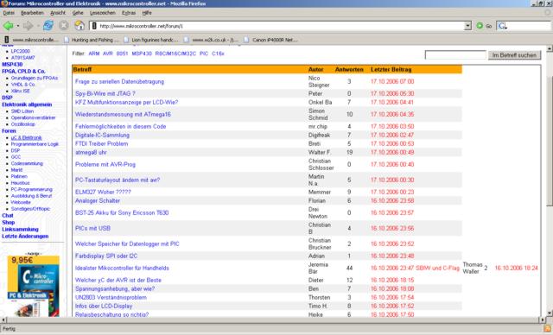This screenshot has width=553, height=335.
Task: Open the 'µC & Elektronik' forum link
Action: pos(26,137)
